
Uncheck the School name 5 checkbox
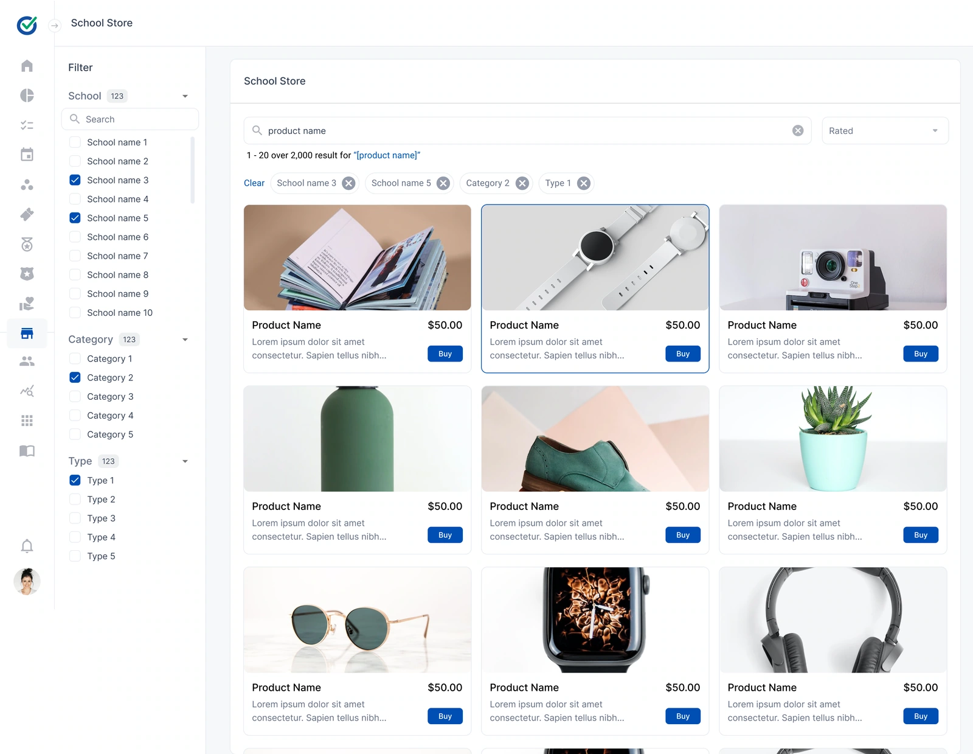coord(75,218)
